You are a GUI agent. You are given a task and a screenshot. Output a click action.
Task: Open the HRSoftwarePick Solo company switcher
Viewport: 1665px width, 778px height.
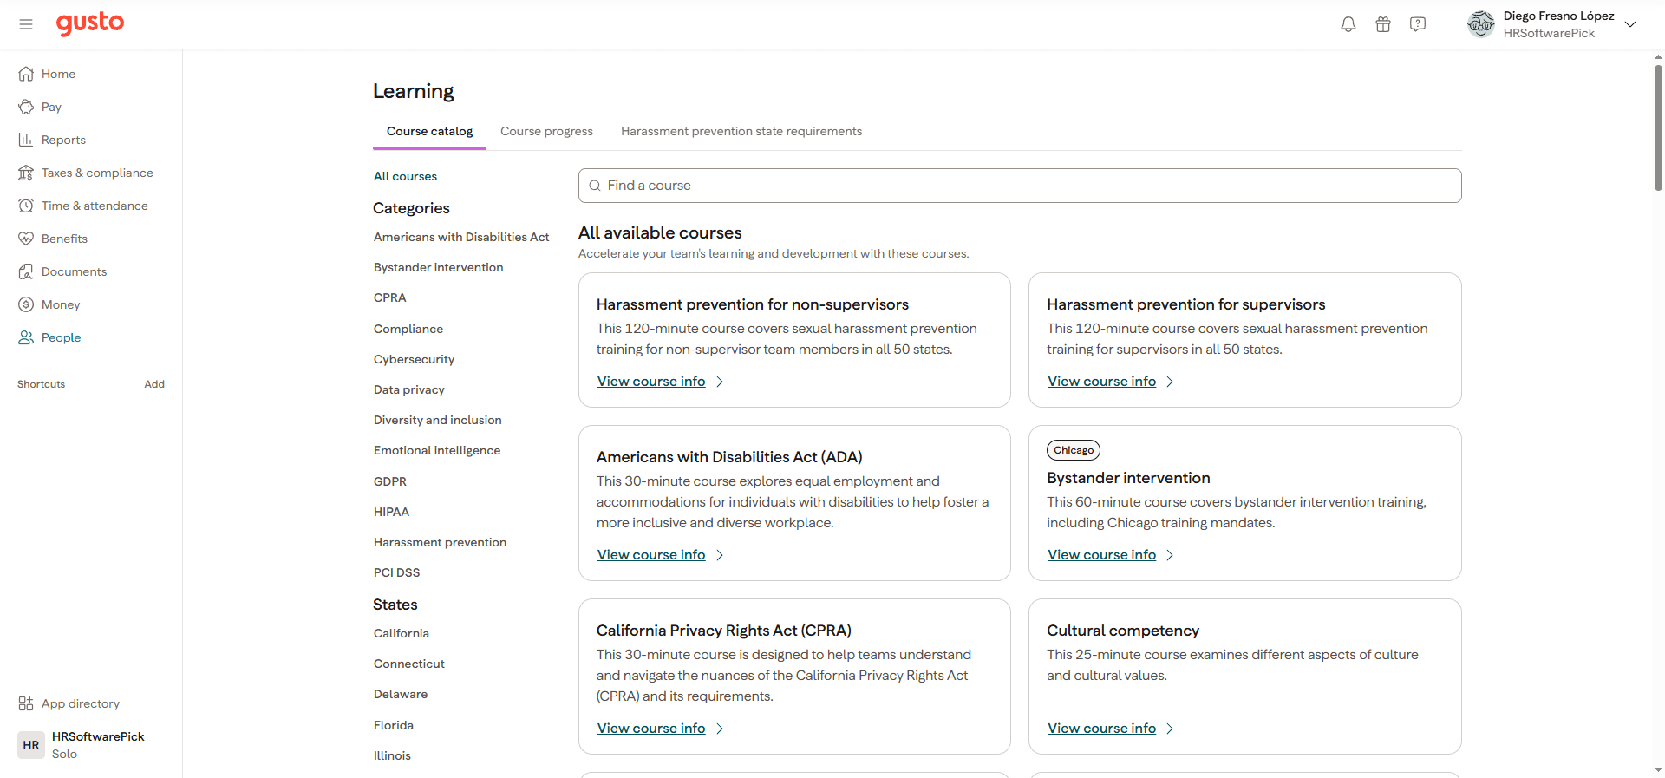[91, 745]
